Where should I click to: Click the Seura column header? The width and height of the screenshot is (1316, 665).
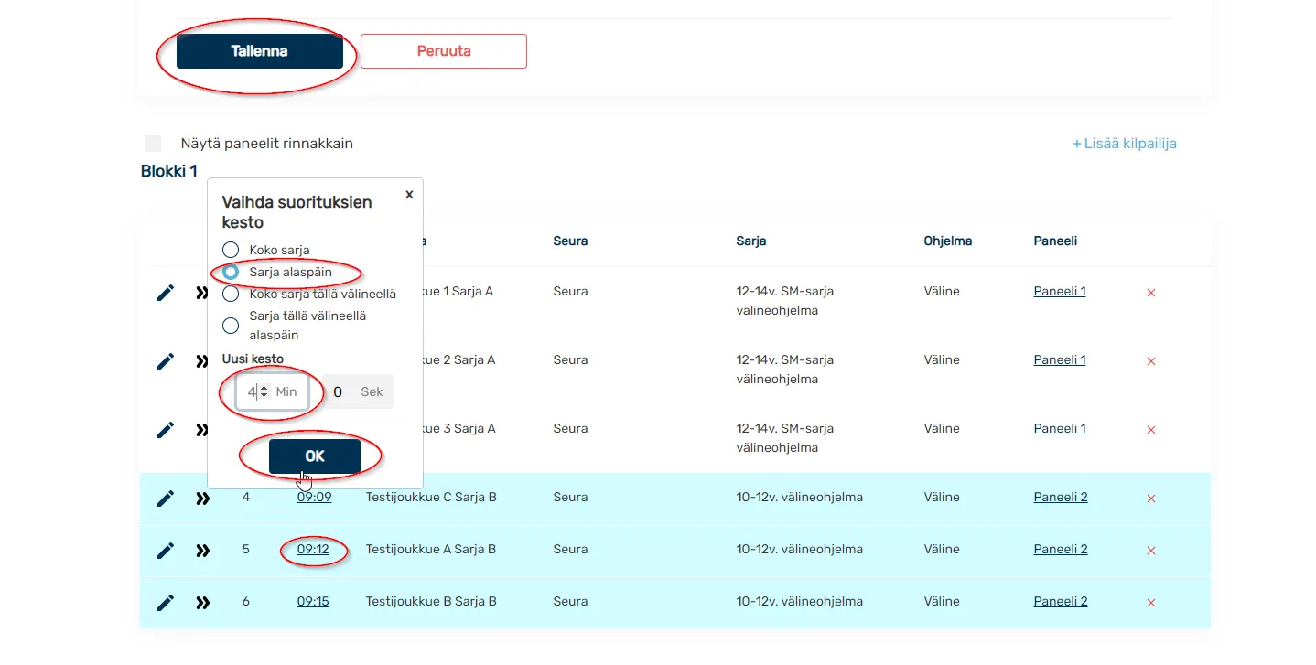point(570,241)
